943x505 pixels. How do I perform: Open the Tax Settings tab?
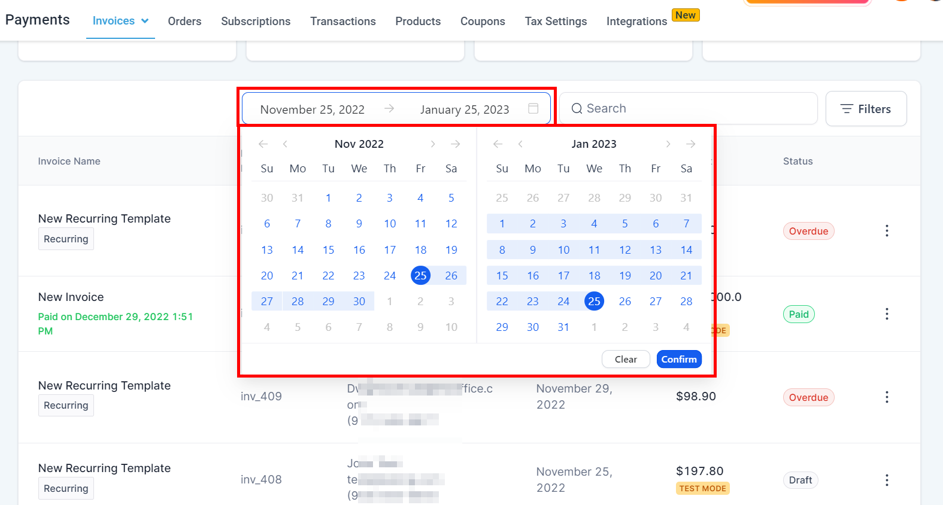(556, 22)
